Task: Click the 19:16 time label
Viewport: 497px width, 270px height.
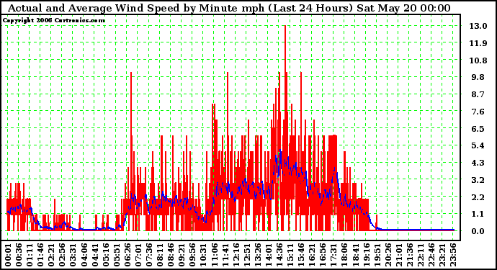Action: tap(366, 255)
